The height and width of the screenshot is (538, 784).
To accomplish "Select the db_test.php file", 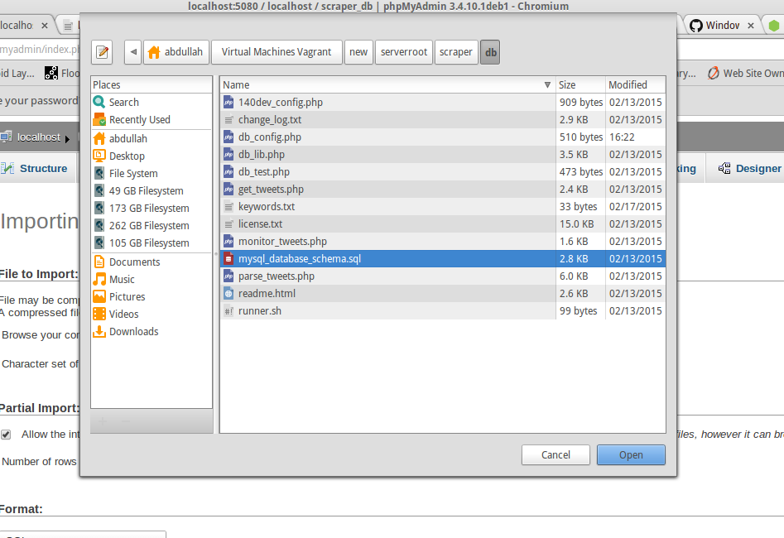I will tap(443, 172).
